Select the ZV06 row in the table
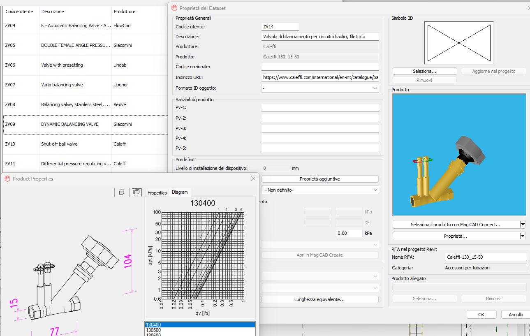Screen dimensions: 530x336 point(85,65)
